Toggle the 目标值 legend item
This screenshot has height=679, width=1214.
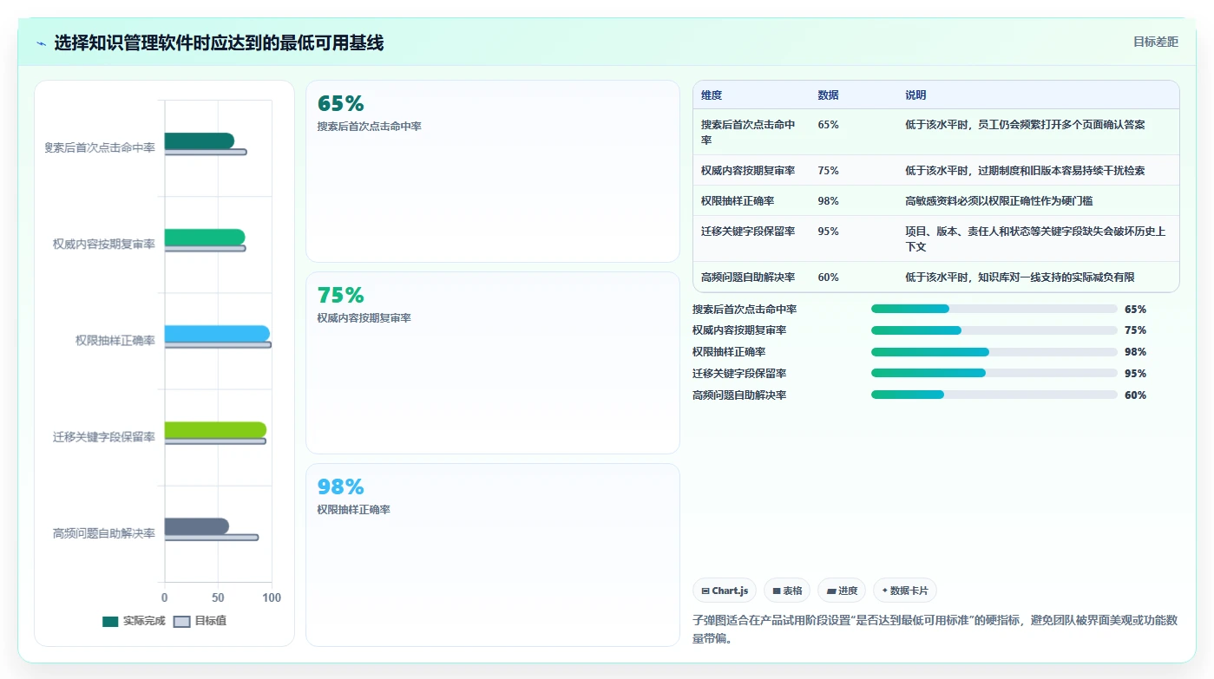[x=200, y=621]
